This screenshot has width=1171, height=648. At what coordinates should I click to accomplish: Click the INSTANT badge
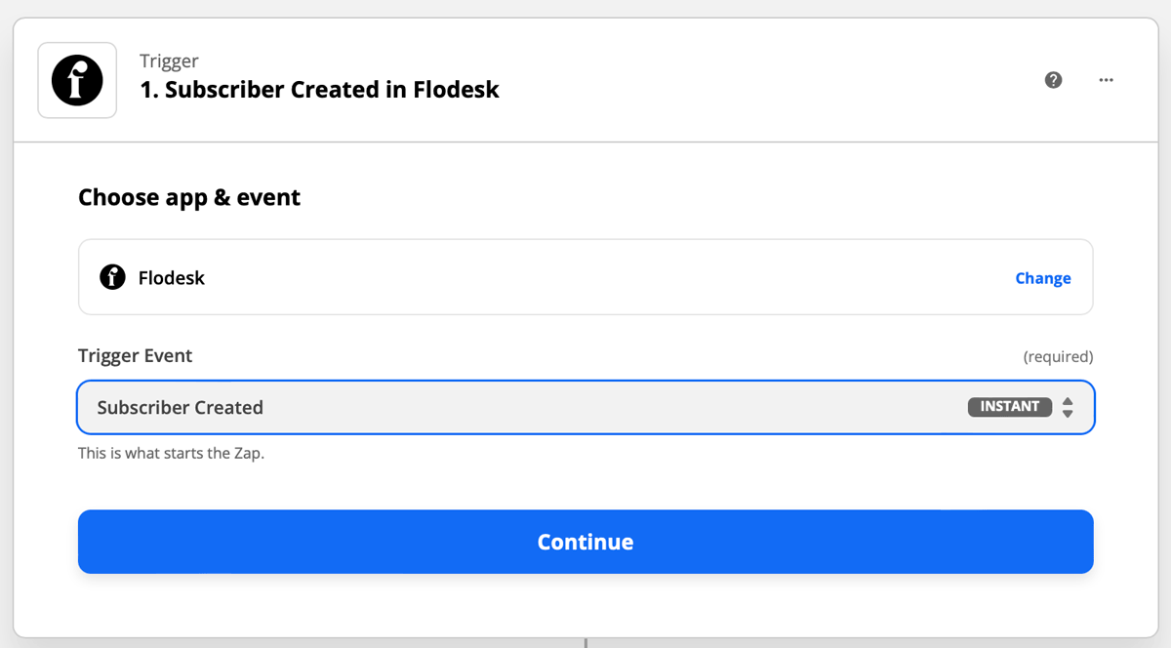[1010, 407]
